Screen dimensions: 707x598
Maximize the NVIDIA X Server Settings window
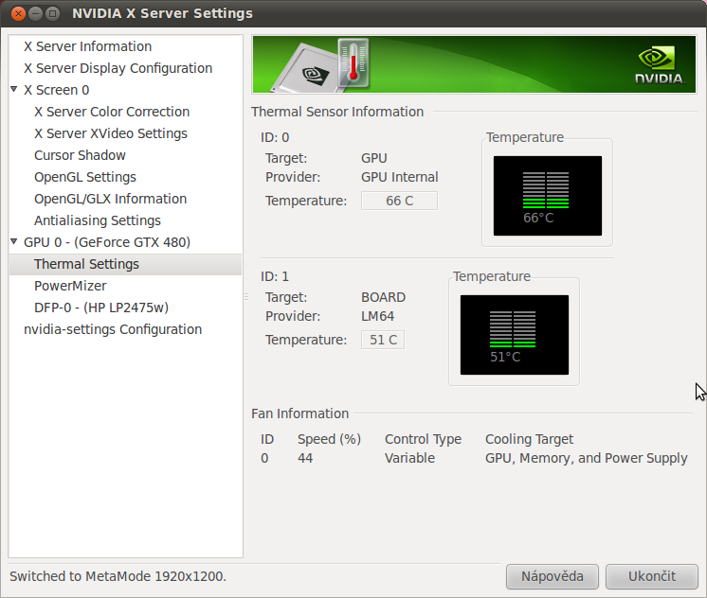click(x=52, y=13)
